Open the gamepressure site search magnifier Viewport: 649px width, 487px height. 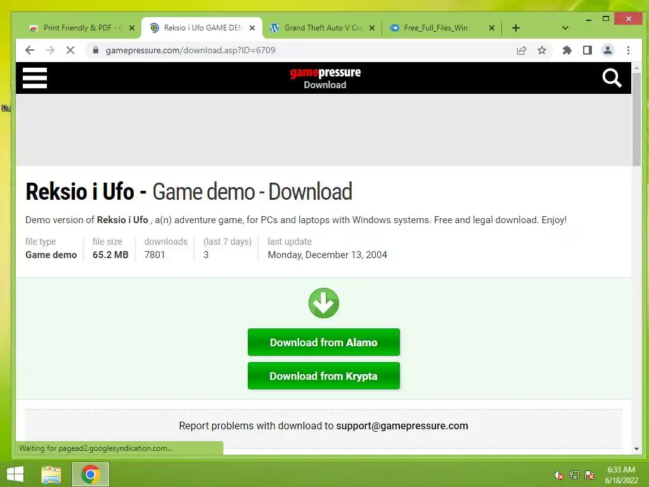[612, 78]
